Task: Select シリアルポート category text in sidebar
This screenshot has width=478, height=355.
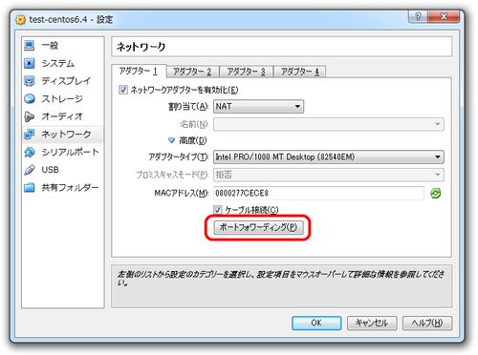Action: (70, 152)
